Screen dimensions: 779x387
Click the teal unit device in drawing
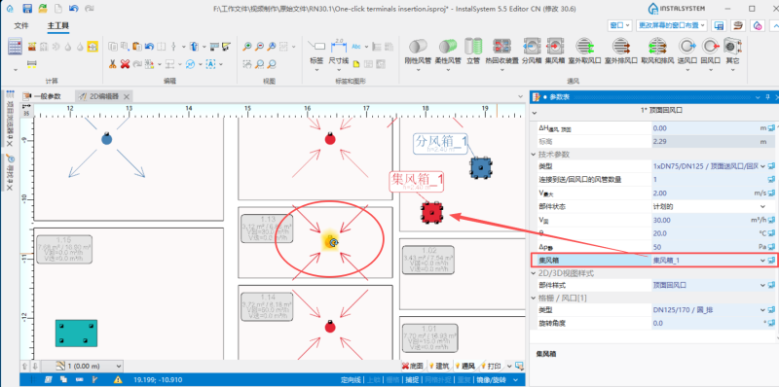click(76, 333)
